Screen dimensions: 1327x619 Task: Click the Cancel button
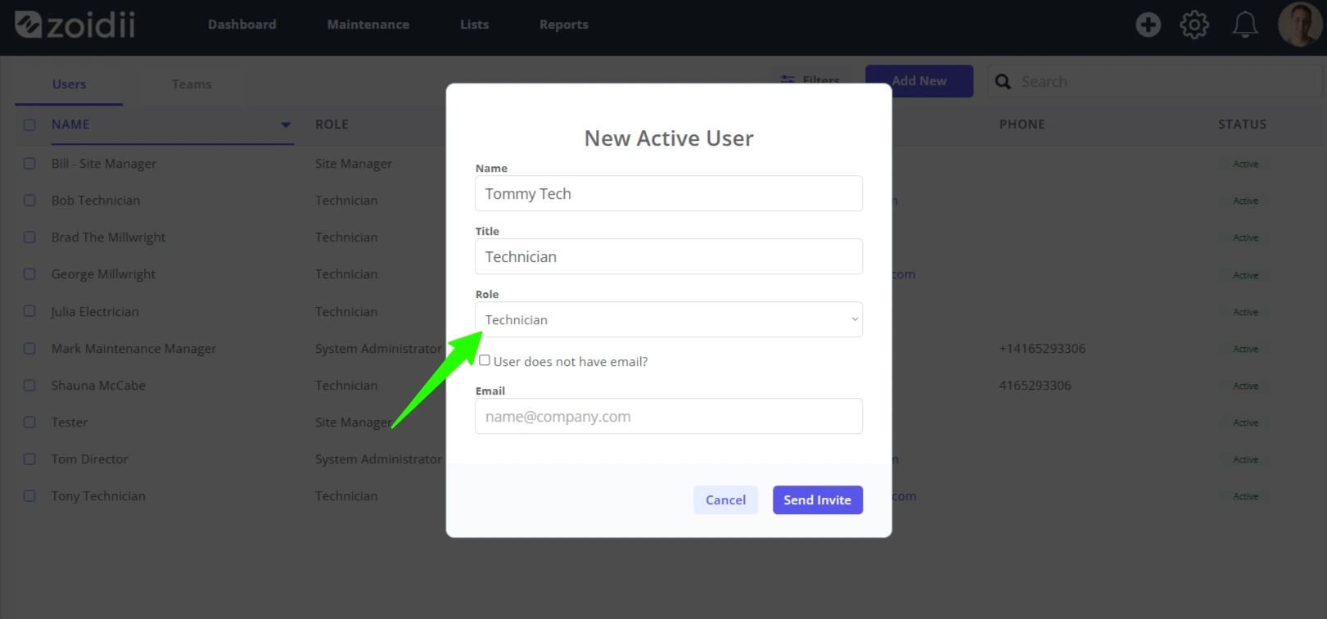coord(725,500)
